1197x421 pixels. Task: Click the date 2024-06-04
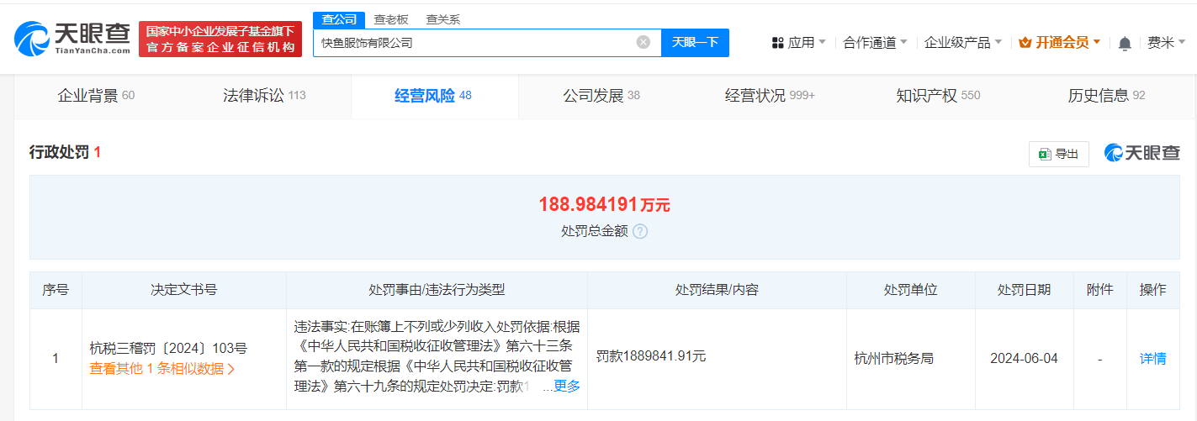tap(1024, 358)
